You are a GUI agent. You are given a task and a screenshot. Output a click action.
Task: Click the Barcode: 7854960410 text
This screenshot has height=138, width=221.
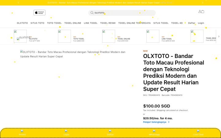tap(172, 95)
